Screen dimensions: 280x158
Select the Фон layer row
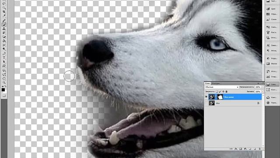pos(233,103)
